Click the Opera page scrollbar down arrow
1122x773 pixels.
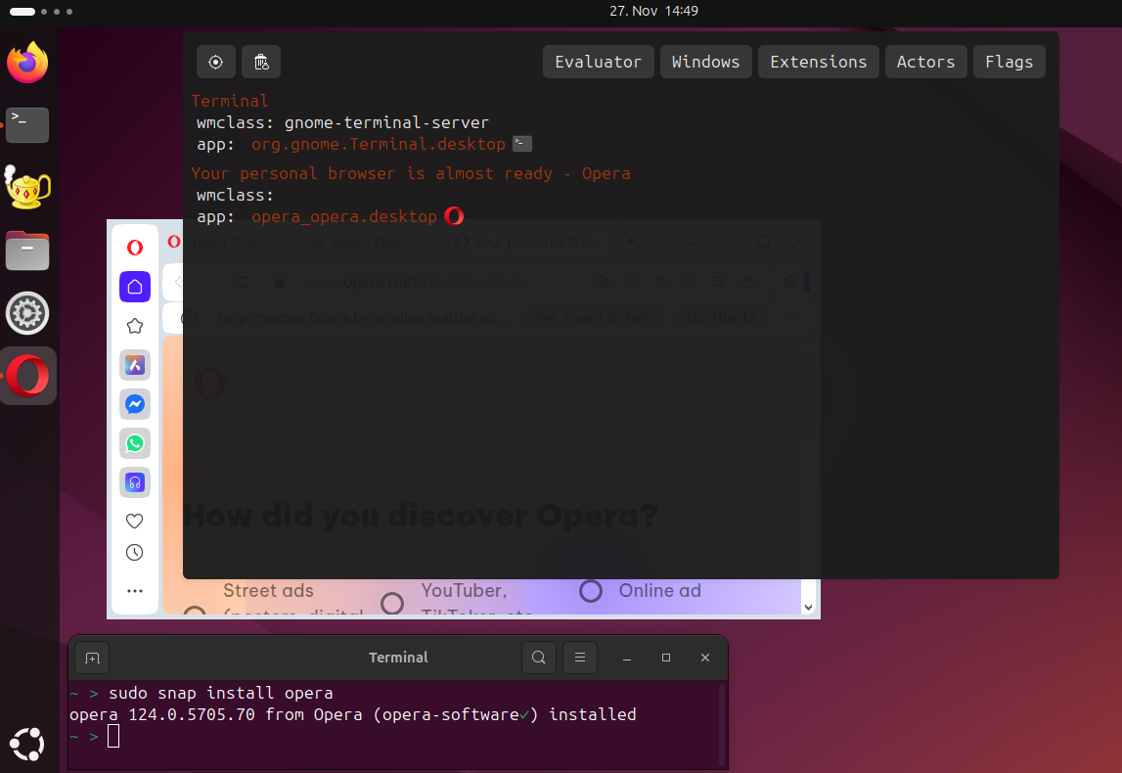click(x=808, y=608)
